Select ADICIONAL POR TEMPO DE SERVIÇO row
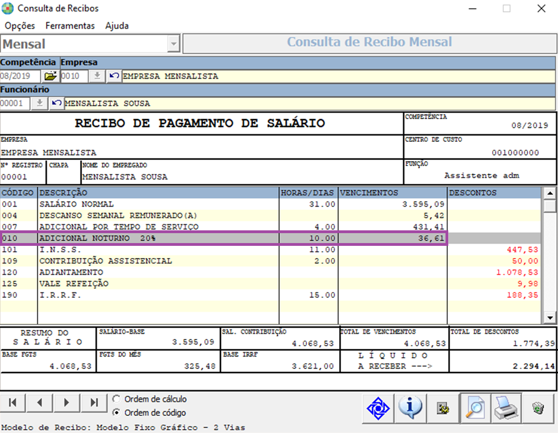 (x=270, y=227)
